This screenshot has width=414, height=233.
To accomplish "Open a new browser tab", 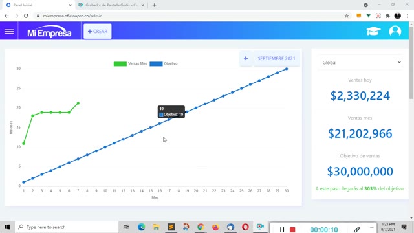I will coord(154,5).
